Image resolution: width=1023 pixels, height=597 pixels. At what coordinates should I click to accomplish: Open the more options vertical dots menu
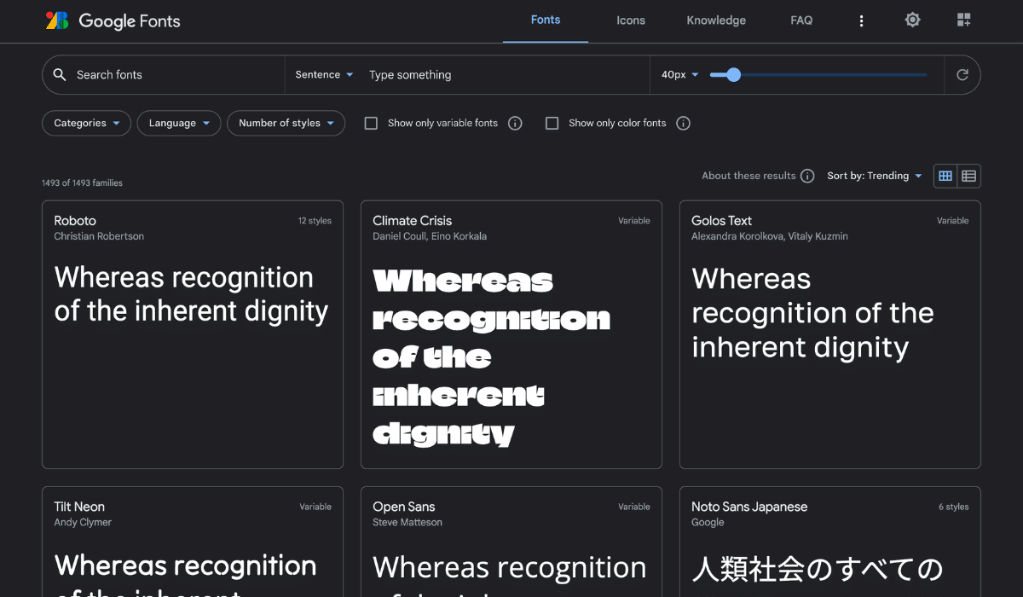pyautogui.click(x=861, y=20)
